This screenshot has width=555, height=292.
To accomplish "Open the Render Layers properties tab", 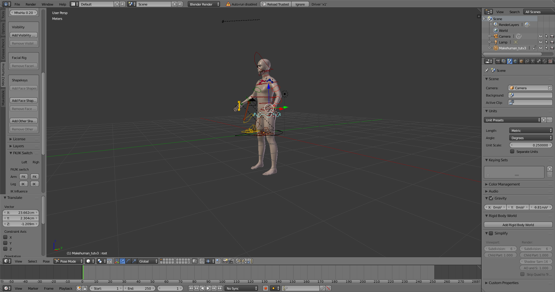I will click(504, 61).
